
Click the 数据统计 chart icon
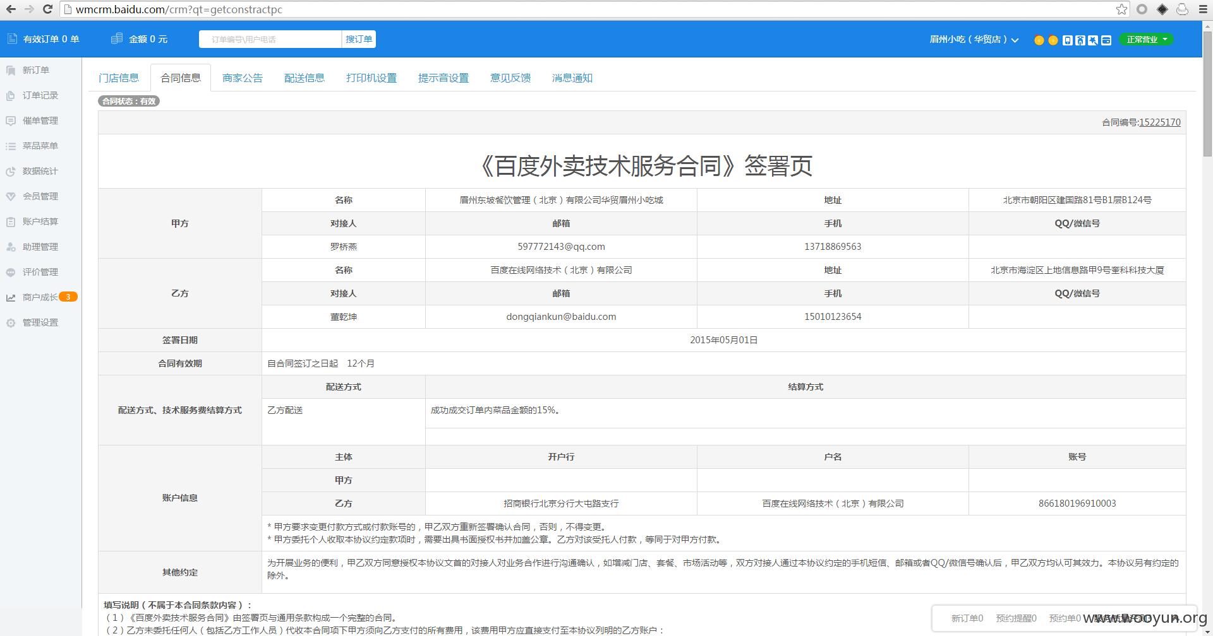tap(11, 172)
